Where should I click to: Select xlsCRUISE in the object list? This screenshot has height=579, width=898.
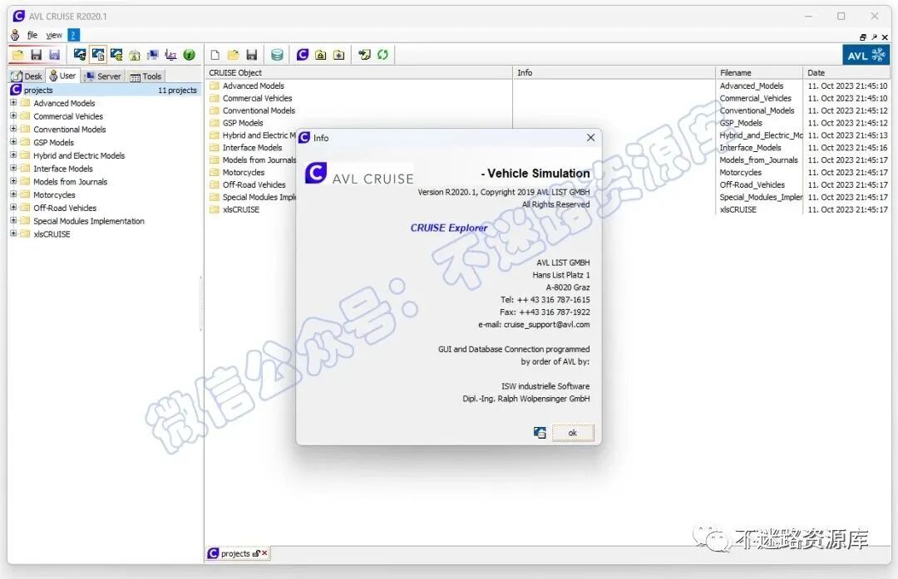pyautogui.click(x=241, y=209)
